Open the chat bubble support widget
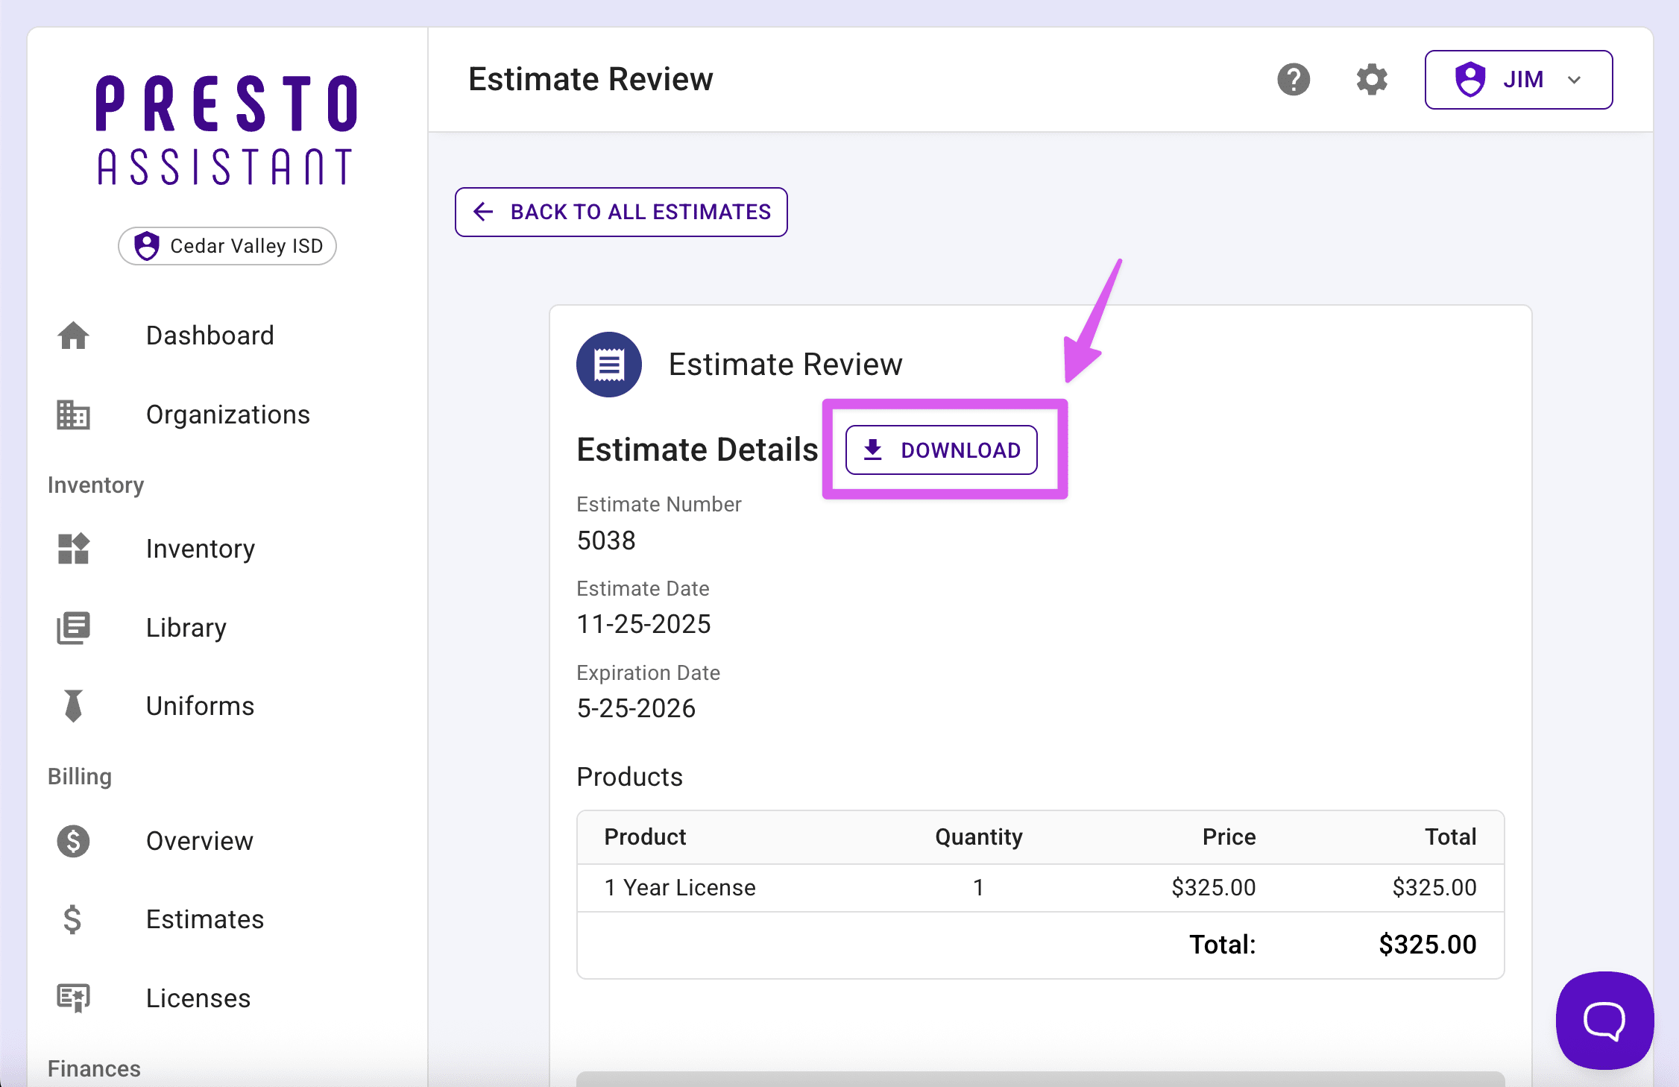The image size is (1679, 1087). point(1604,1020)
